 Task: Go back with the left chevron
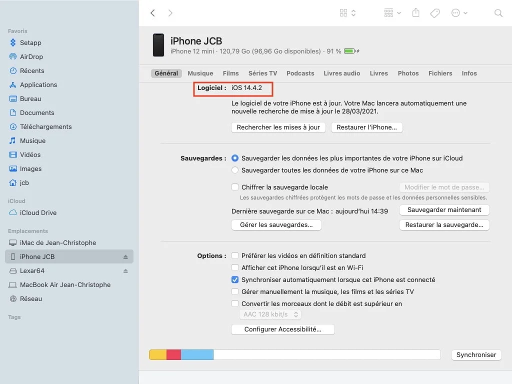[x=152, y=13]
